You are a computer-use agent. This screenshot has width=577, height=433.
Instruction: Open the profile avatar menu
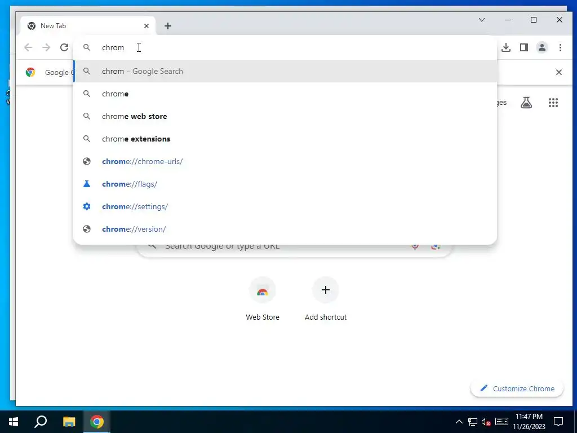[542, 47]
